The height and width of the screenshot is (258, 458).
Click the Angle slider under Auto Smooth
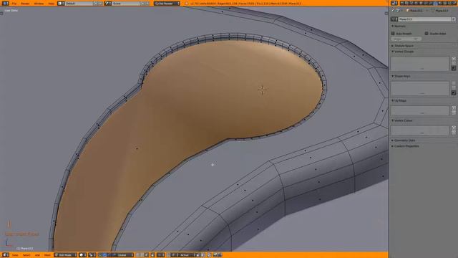pos(406,39)
